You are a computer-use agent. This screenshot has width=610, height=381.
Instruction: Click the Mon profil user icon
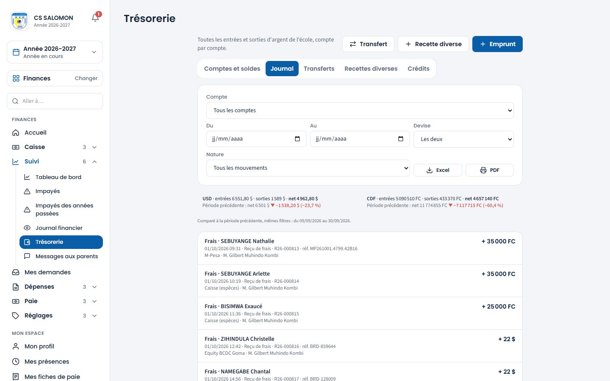[16, 346]
